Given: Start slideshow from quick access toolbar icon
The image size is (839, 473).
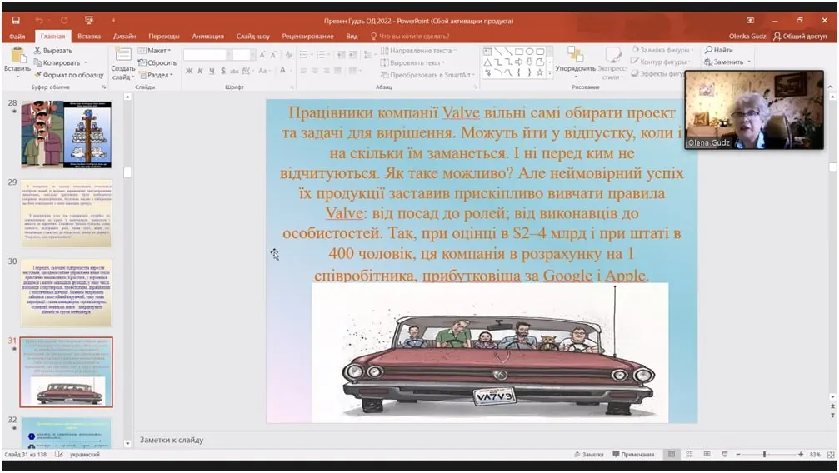Looking at the screenshot, I should (x=89, y=20).
